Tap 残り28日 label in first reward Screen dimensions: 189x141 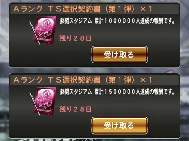(x=75, y=38)
